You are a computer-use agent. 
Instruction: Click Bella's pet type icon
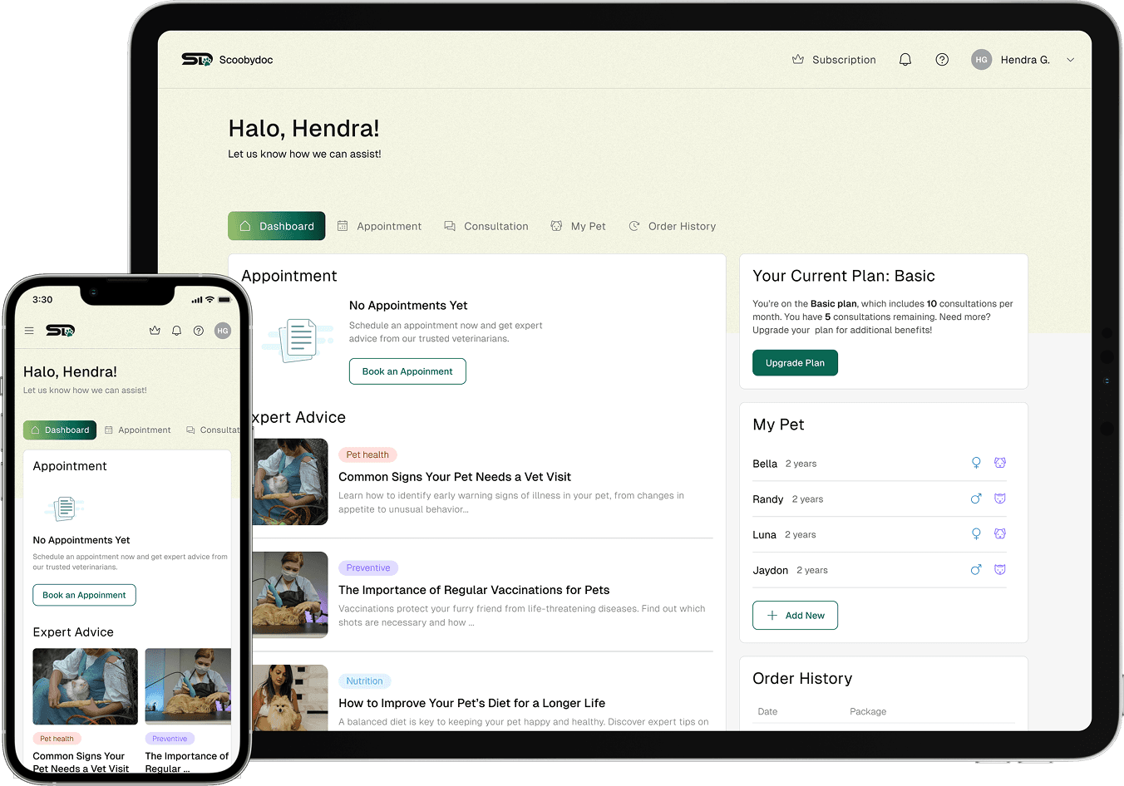click(x=1000, y=463)
